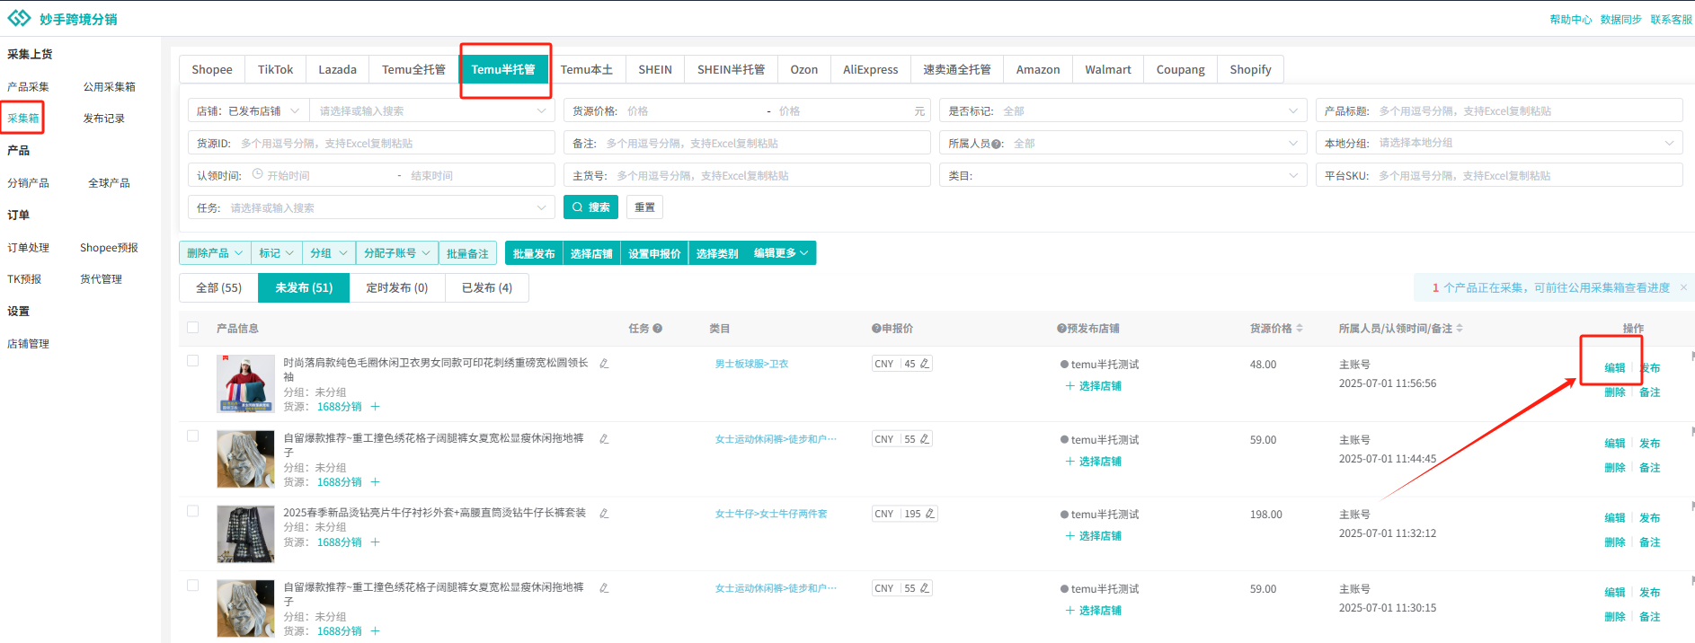Screen dimensions: 1695x643
Task: Click the help icon before 预发布店铺 column header
Action: click(x=1061, y=329)
